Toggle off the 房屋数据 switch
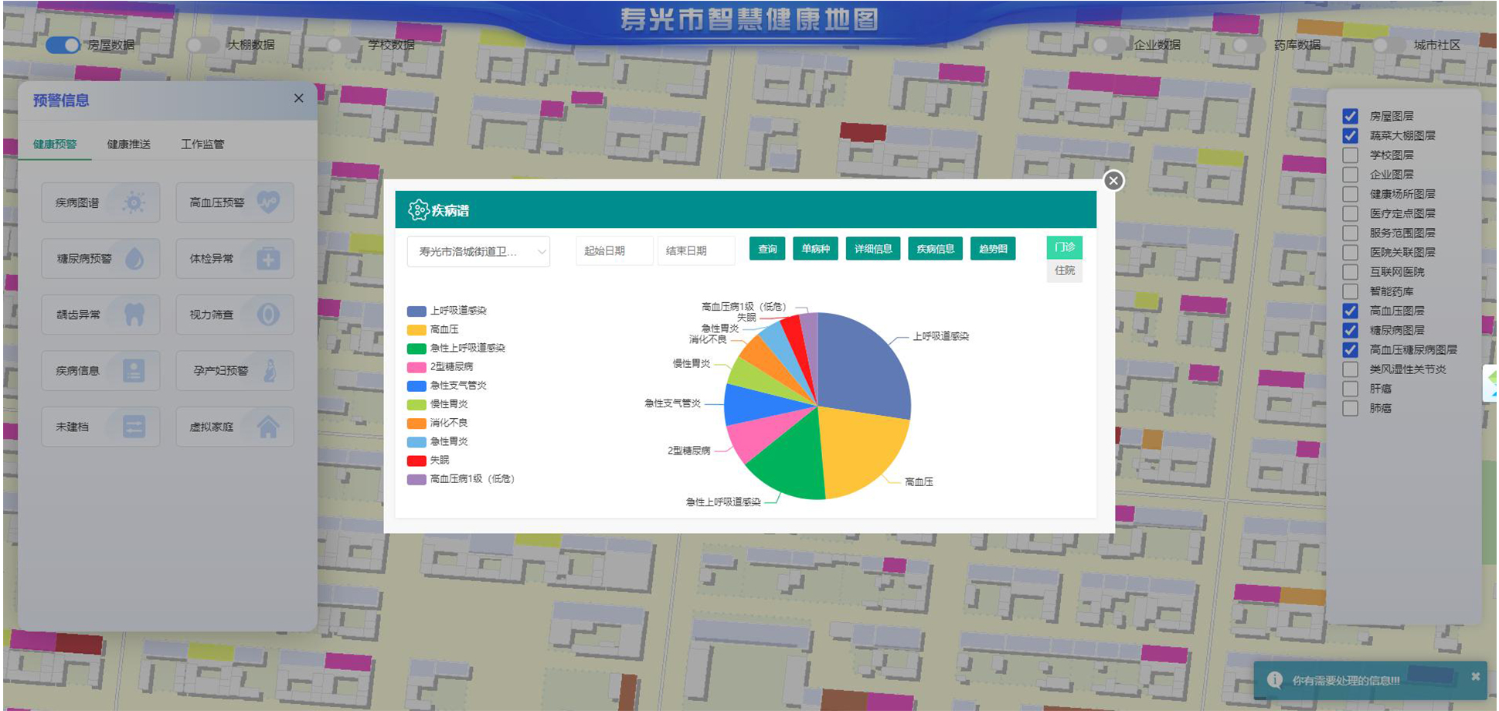Image resolution: width=1499 pixels, height=711 pixels. pos(63,45)
